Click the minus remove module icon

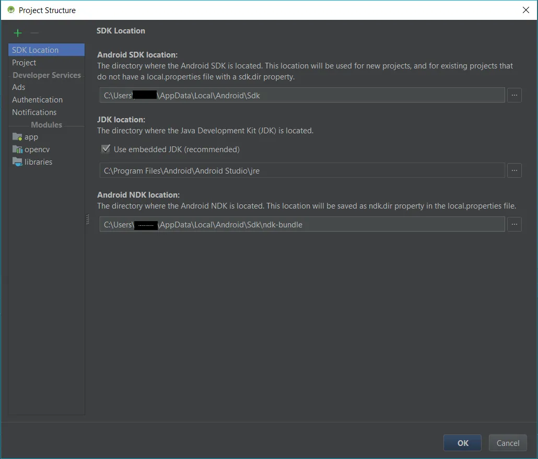pyautogui.click(x=34, y=33)
